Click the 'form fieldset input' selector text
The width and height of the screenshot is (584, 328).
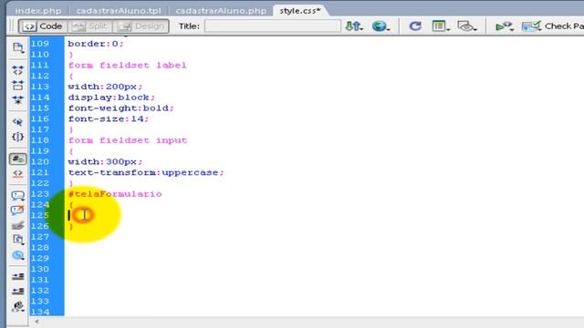[128, 140]
